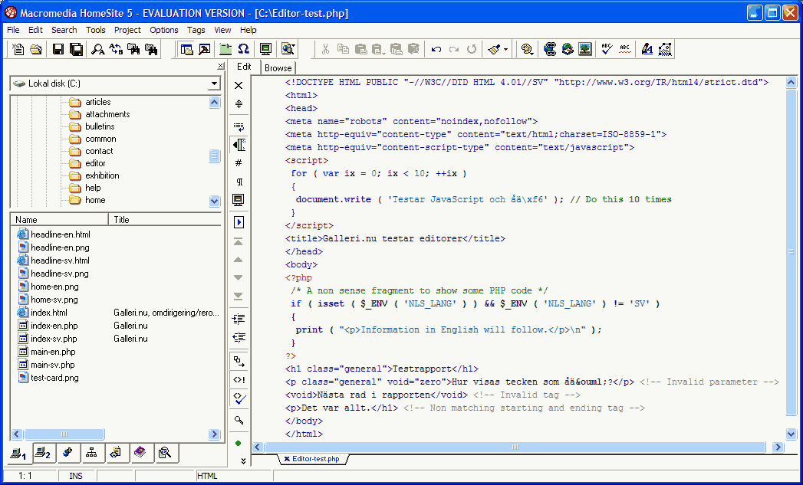Click the key icon in the editor toolbar
Screen dimensions: 803x485
coord(239,421)
